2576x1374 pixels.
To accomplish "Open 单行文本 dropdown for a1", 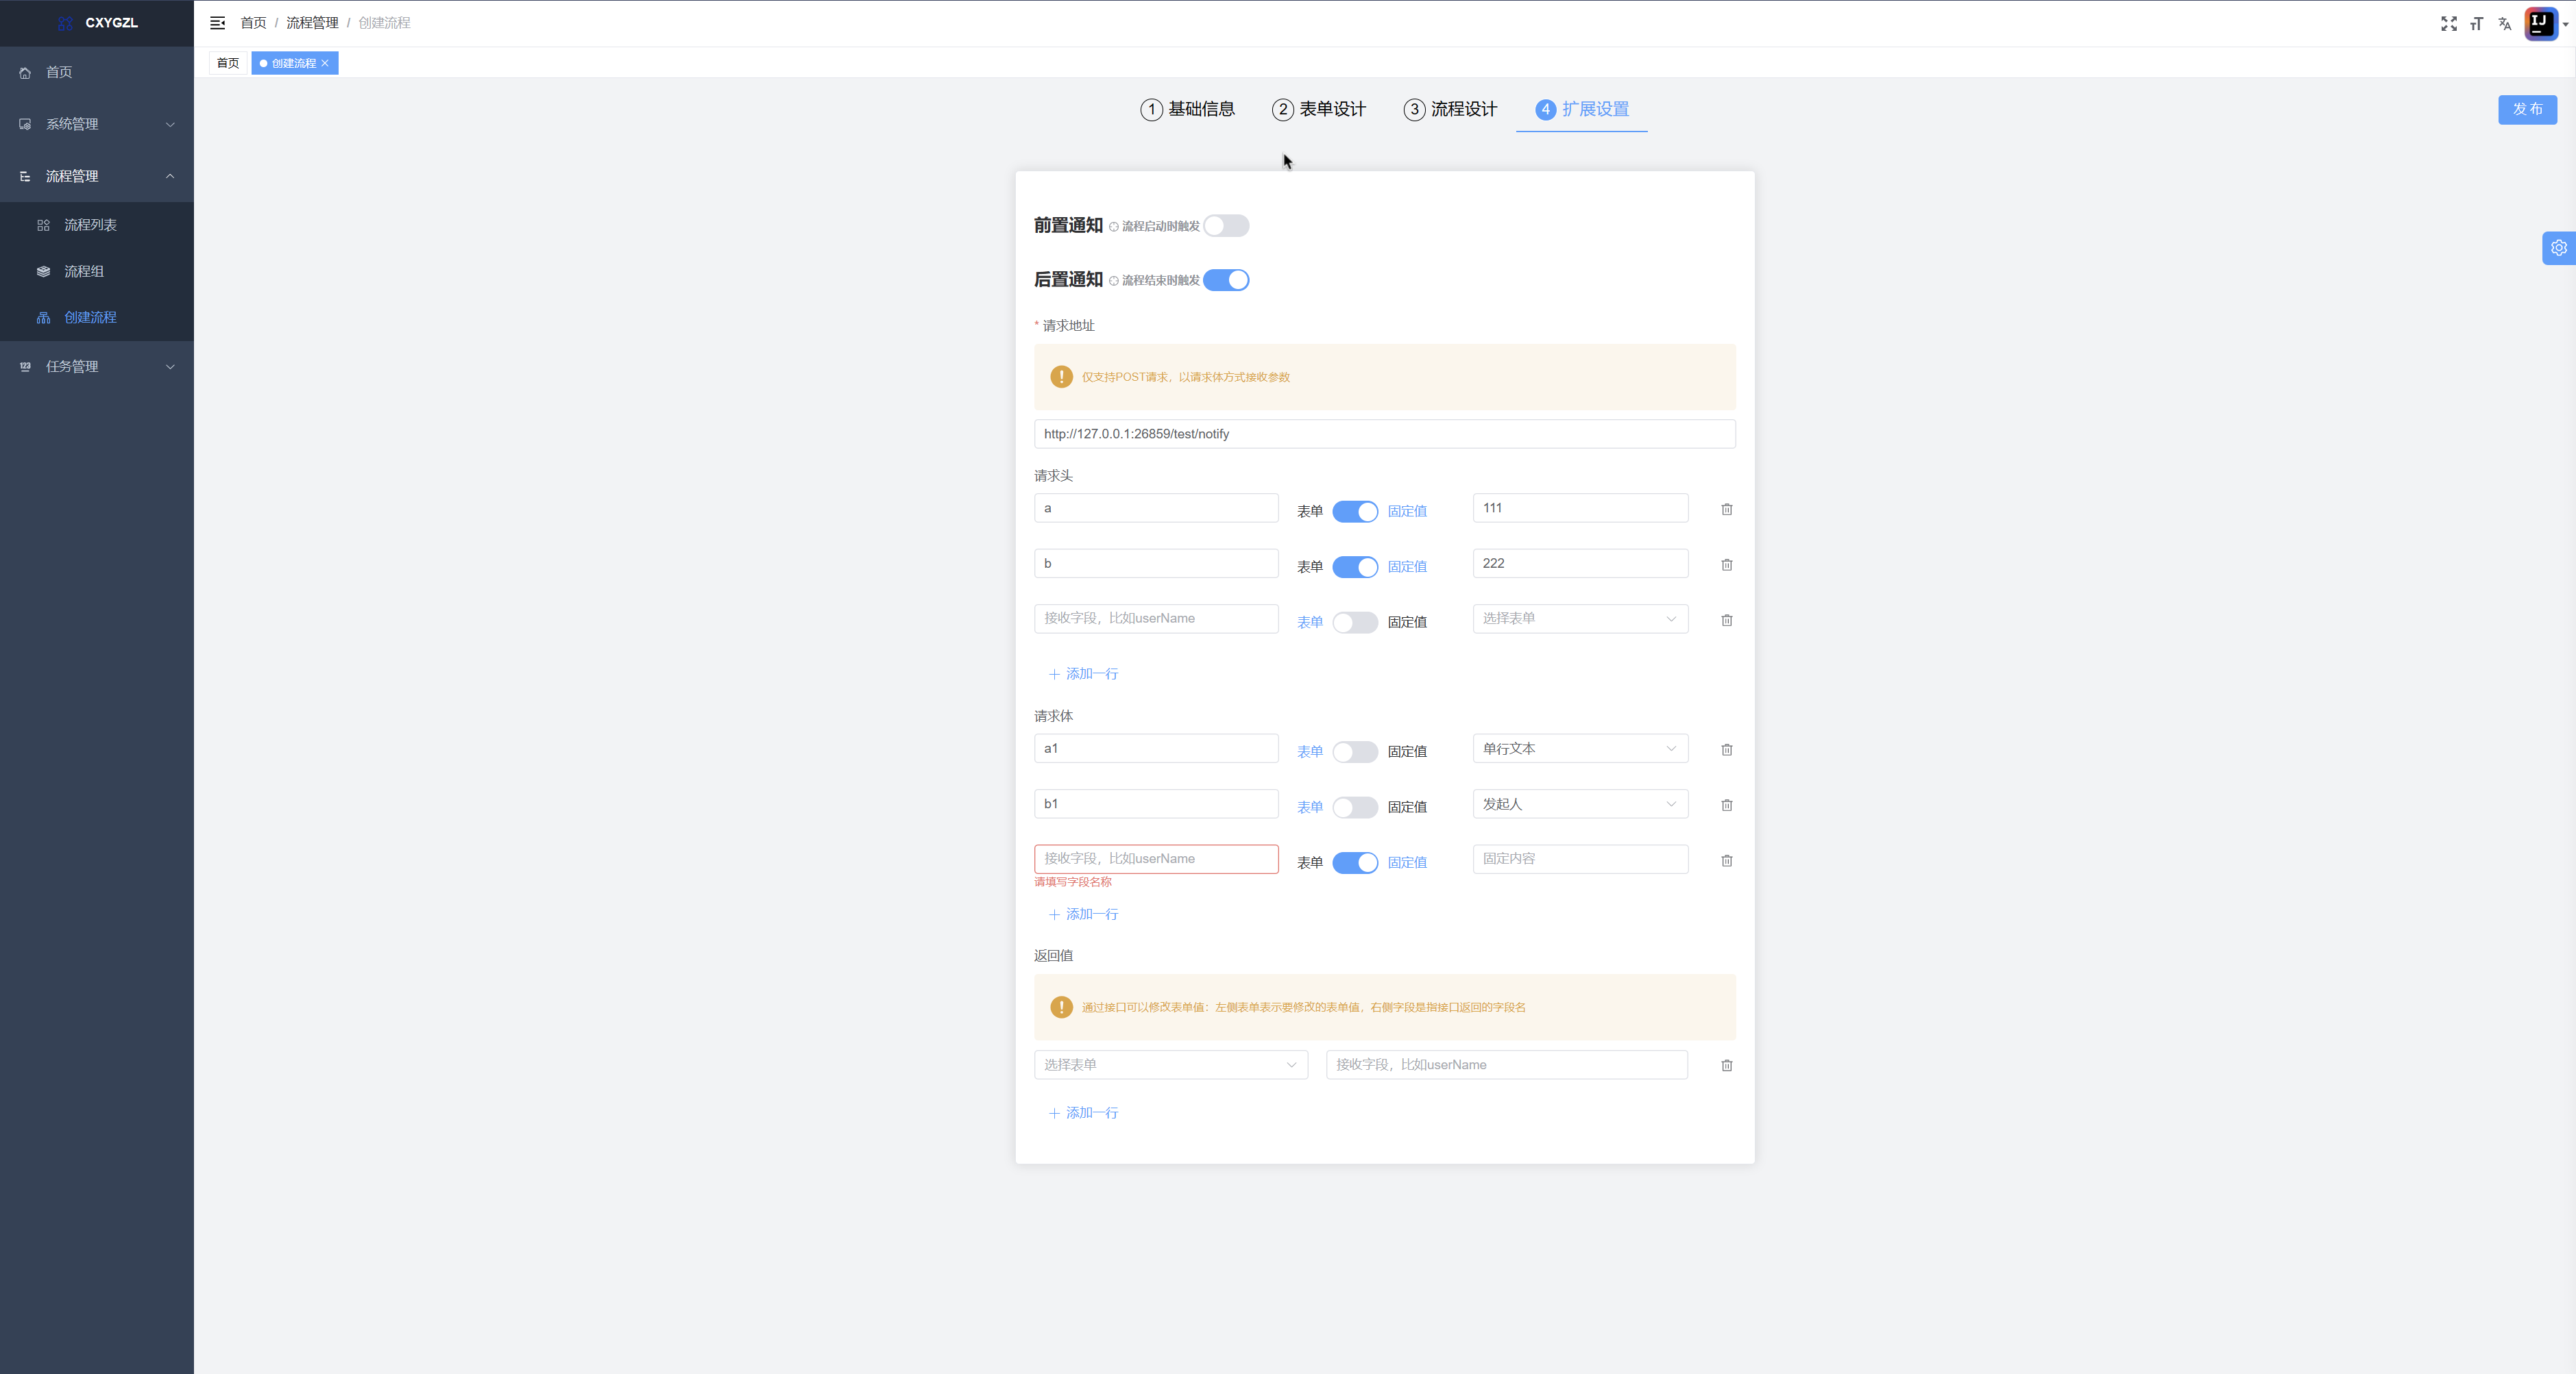I will point(1580,749).
